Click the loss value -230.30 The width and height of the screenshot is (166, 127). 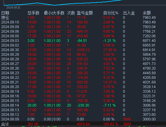click(83, 105)
